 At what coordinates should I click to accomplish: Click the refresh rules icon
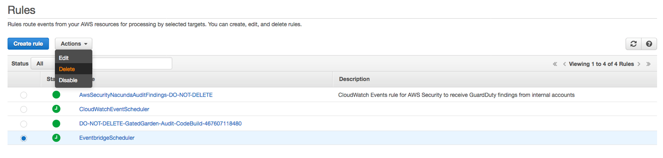pyautogui.click(x=633, y=44)
